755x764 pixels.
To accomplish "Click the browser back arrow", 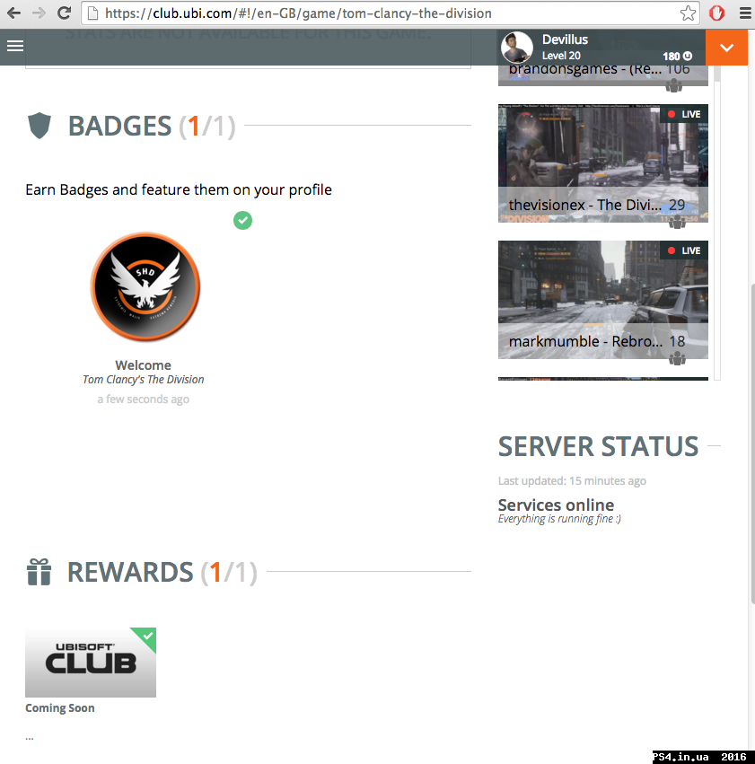I will 13,13.
